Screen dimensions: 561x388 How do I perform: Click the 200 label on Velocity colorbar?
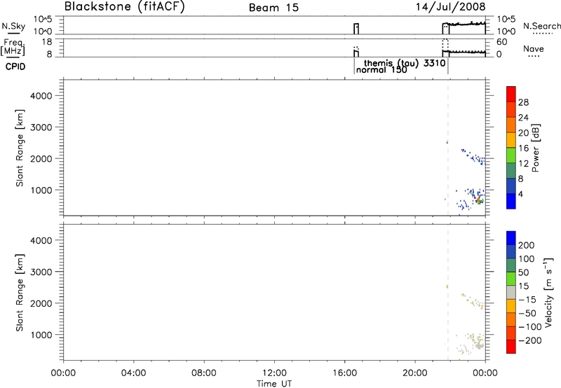527,245
